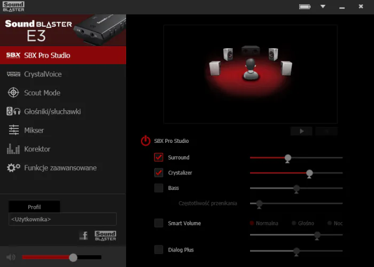Click the front left speaker in preview
Viewport: 374px width, 267px height.
[228, 54]
